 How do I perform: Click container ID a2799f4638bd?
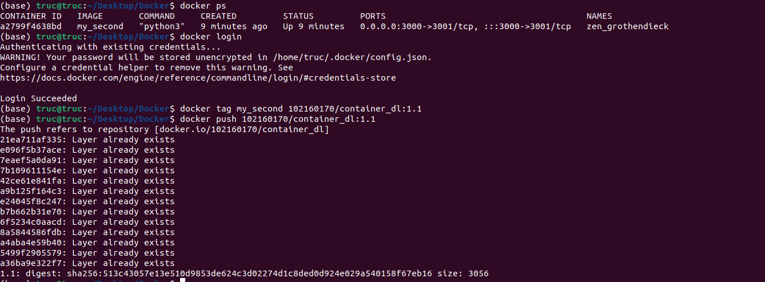(31, 26)
